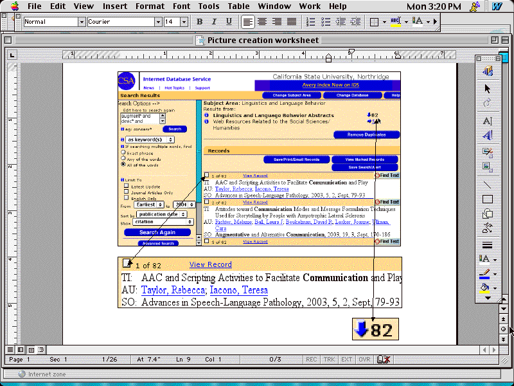Viewport: 514px width, 386px height.
Task: Expand the Line Color arrow on the Drawing toolbar
Action: point(495,274)
